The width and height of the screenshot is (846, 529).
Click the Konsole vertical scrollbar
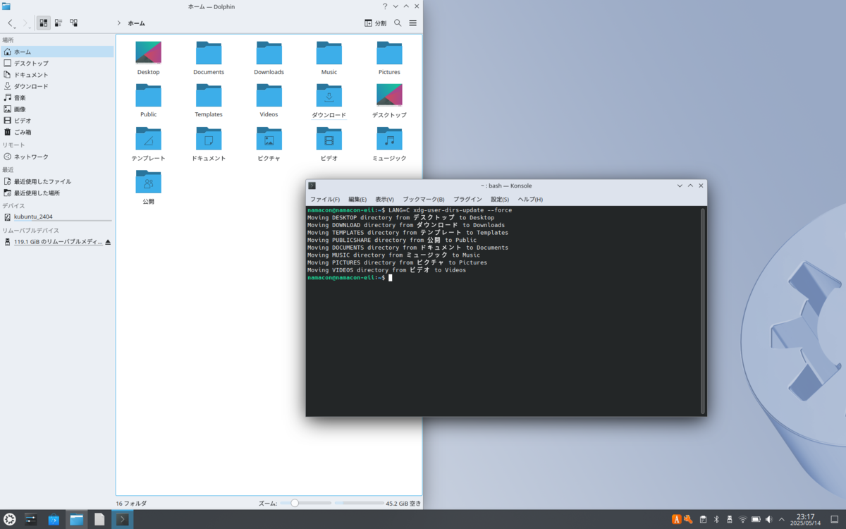tap(702, 310)
